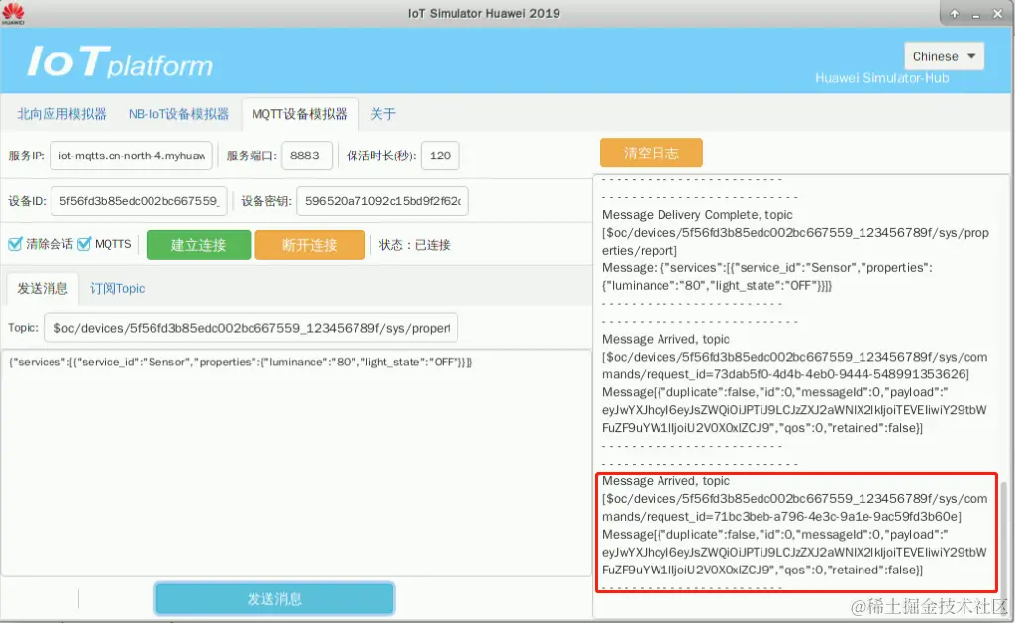Click the 设备密钥 input field

pos(382,201)
